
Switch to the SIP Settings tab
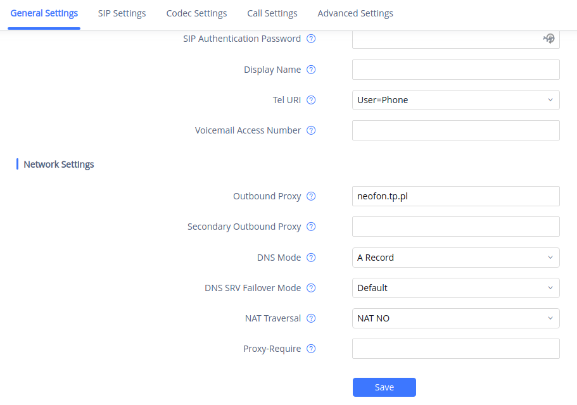tap(122, 13)
